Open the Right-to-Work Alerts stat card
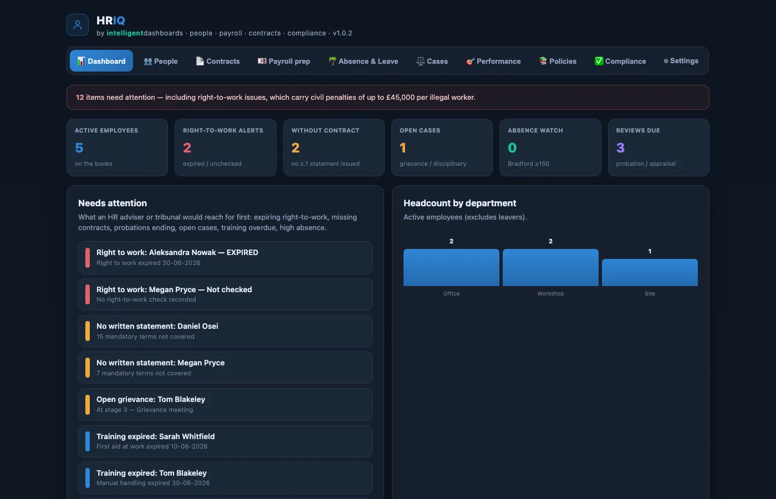Image resolution: width=776 pixels, height=499 pixels. 226,147
